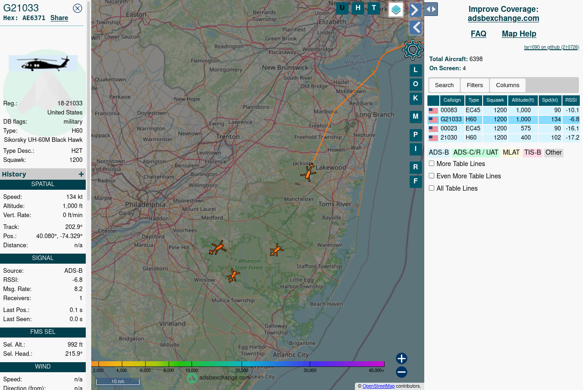Click the left info panel scrollbar
This screenshot has height=390, width=583.
pos(88,101)
